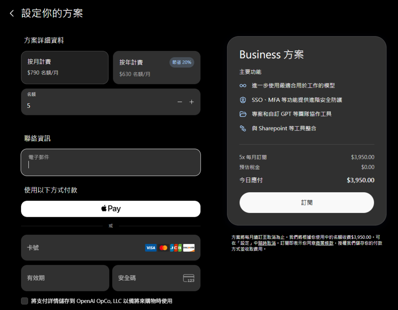Select the 按年計費 annual billing option

click(x=157, y=68)
